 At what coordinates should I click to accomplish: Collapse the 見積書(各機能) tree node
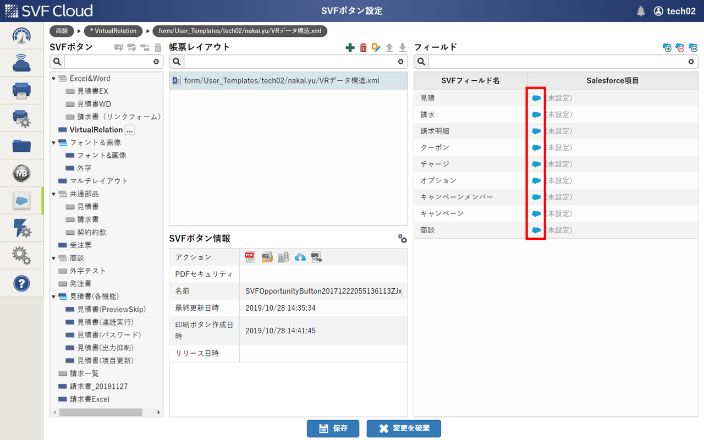point(54,296)
